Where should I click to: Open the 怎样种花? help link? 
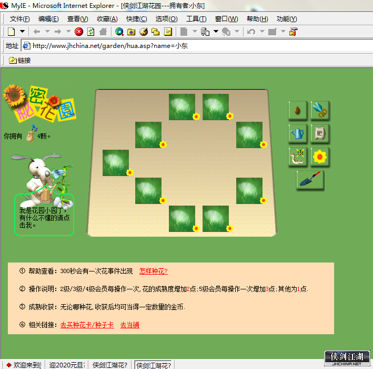[x=154, y=271]
